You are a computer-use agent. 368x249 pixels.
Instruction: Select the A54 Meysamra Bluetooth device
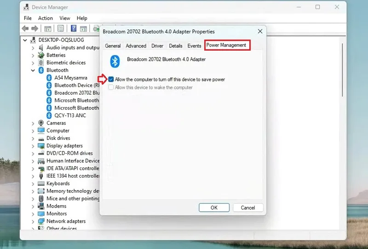(x=71, y=78)
